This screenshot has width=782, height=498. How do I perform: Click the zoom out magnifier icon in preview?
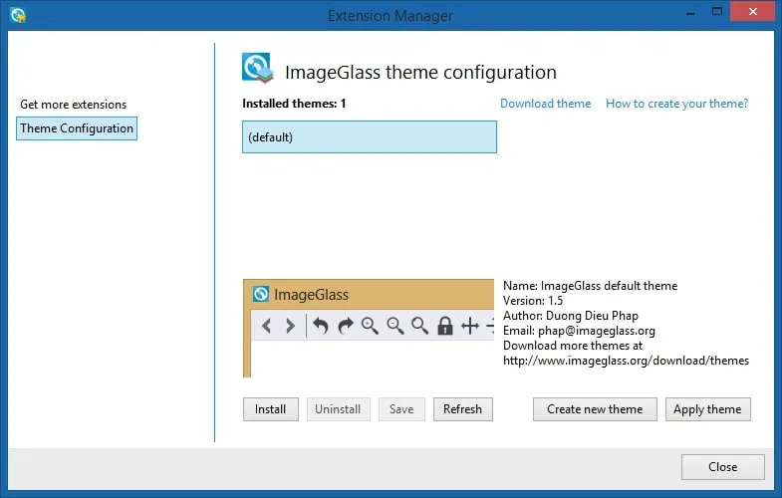point(395,326)
